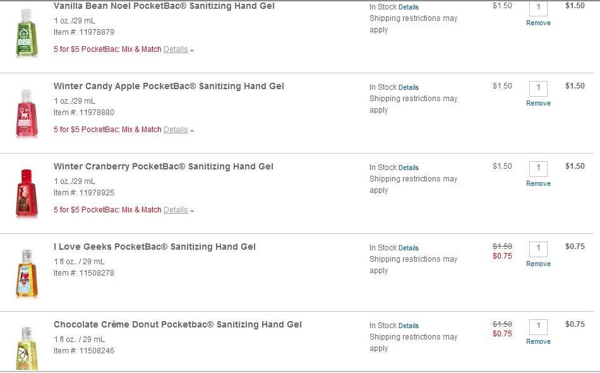The height and width of the screenshot is (373, 600).
Task: Remove Winter Cranberry from the cart
Action: tap(538, 183)
